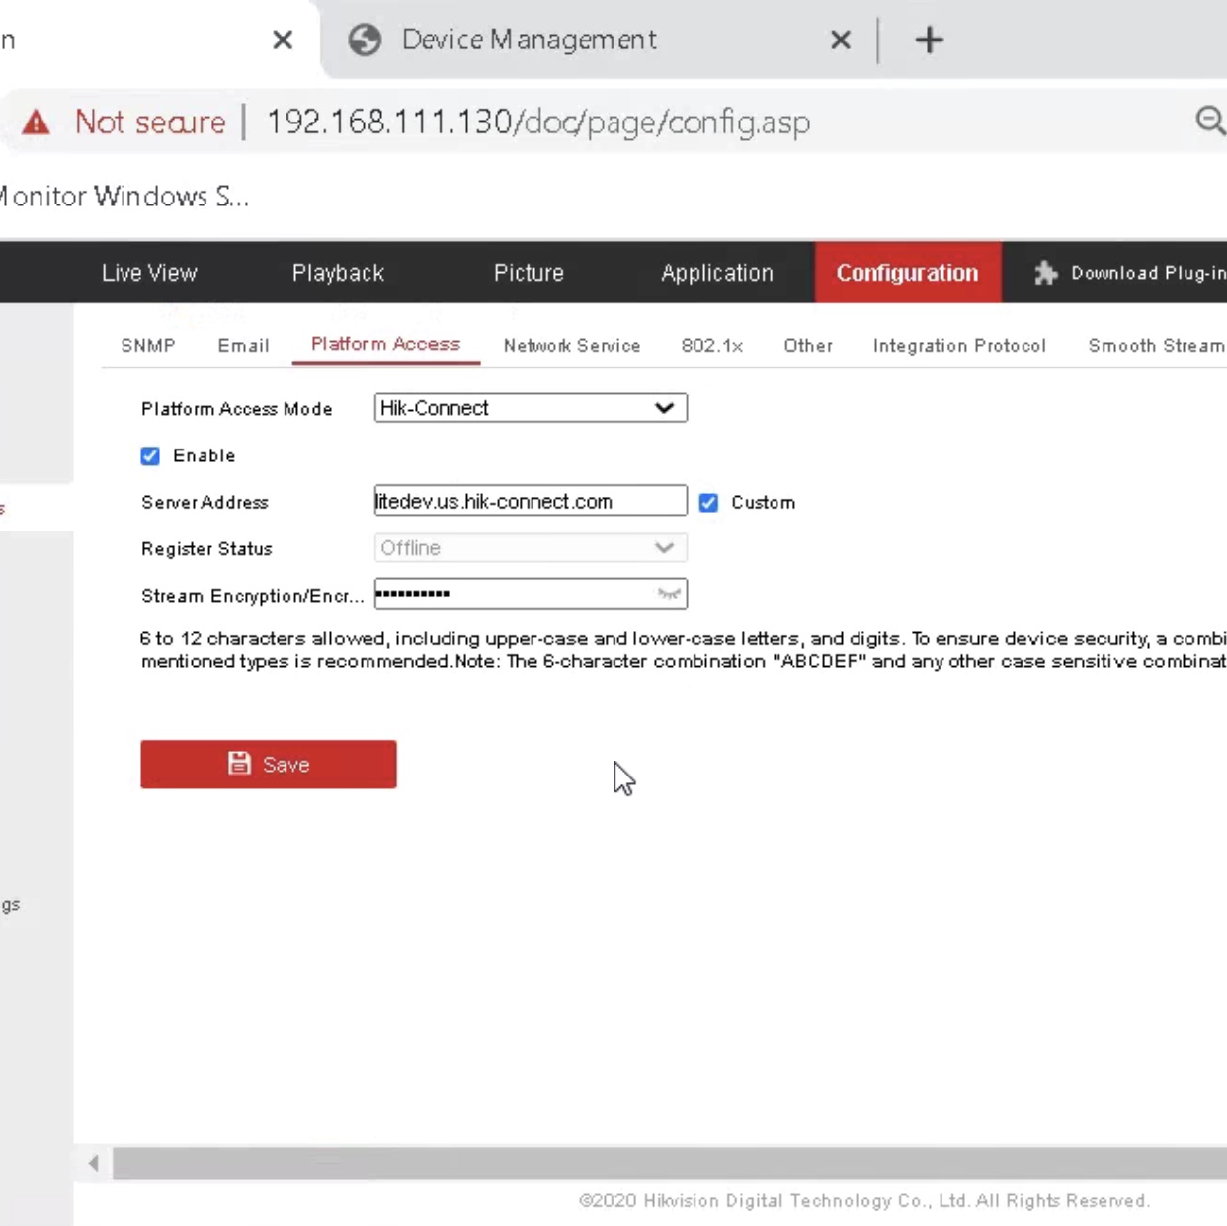1227x1226 pixels.
Task: Close the Device Management tab
Action: coord(840,41)
